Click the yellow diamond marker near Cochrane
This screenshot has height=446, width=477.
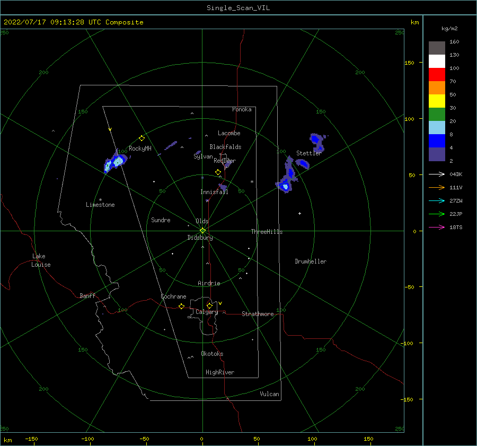182,307
